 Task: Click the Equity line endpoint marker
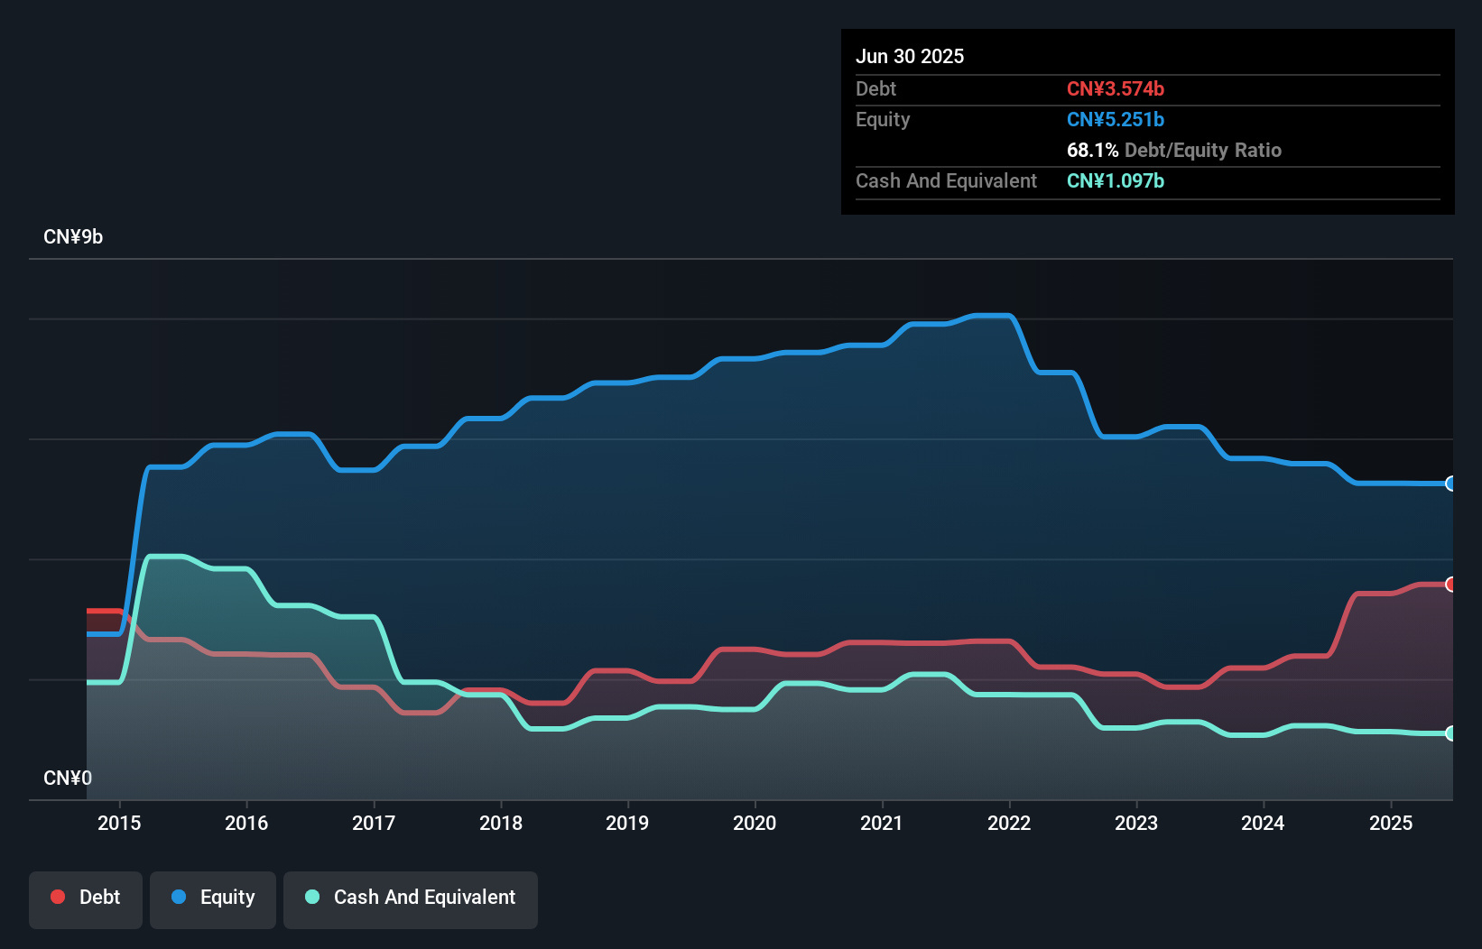coord(1450,484)
